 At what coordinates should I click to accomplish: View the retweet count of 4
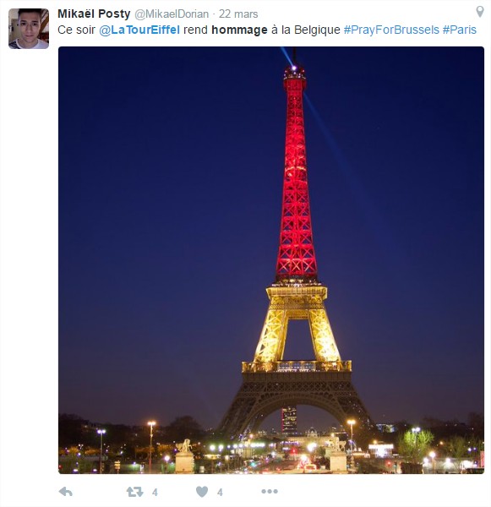(155, 493)
